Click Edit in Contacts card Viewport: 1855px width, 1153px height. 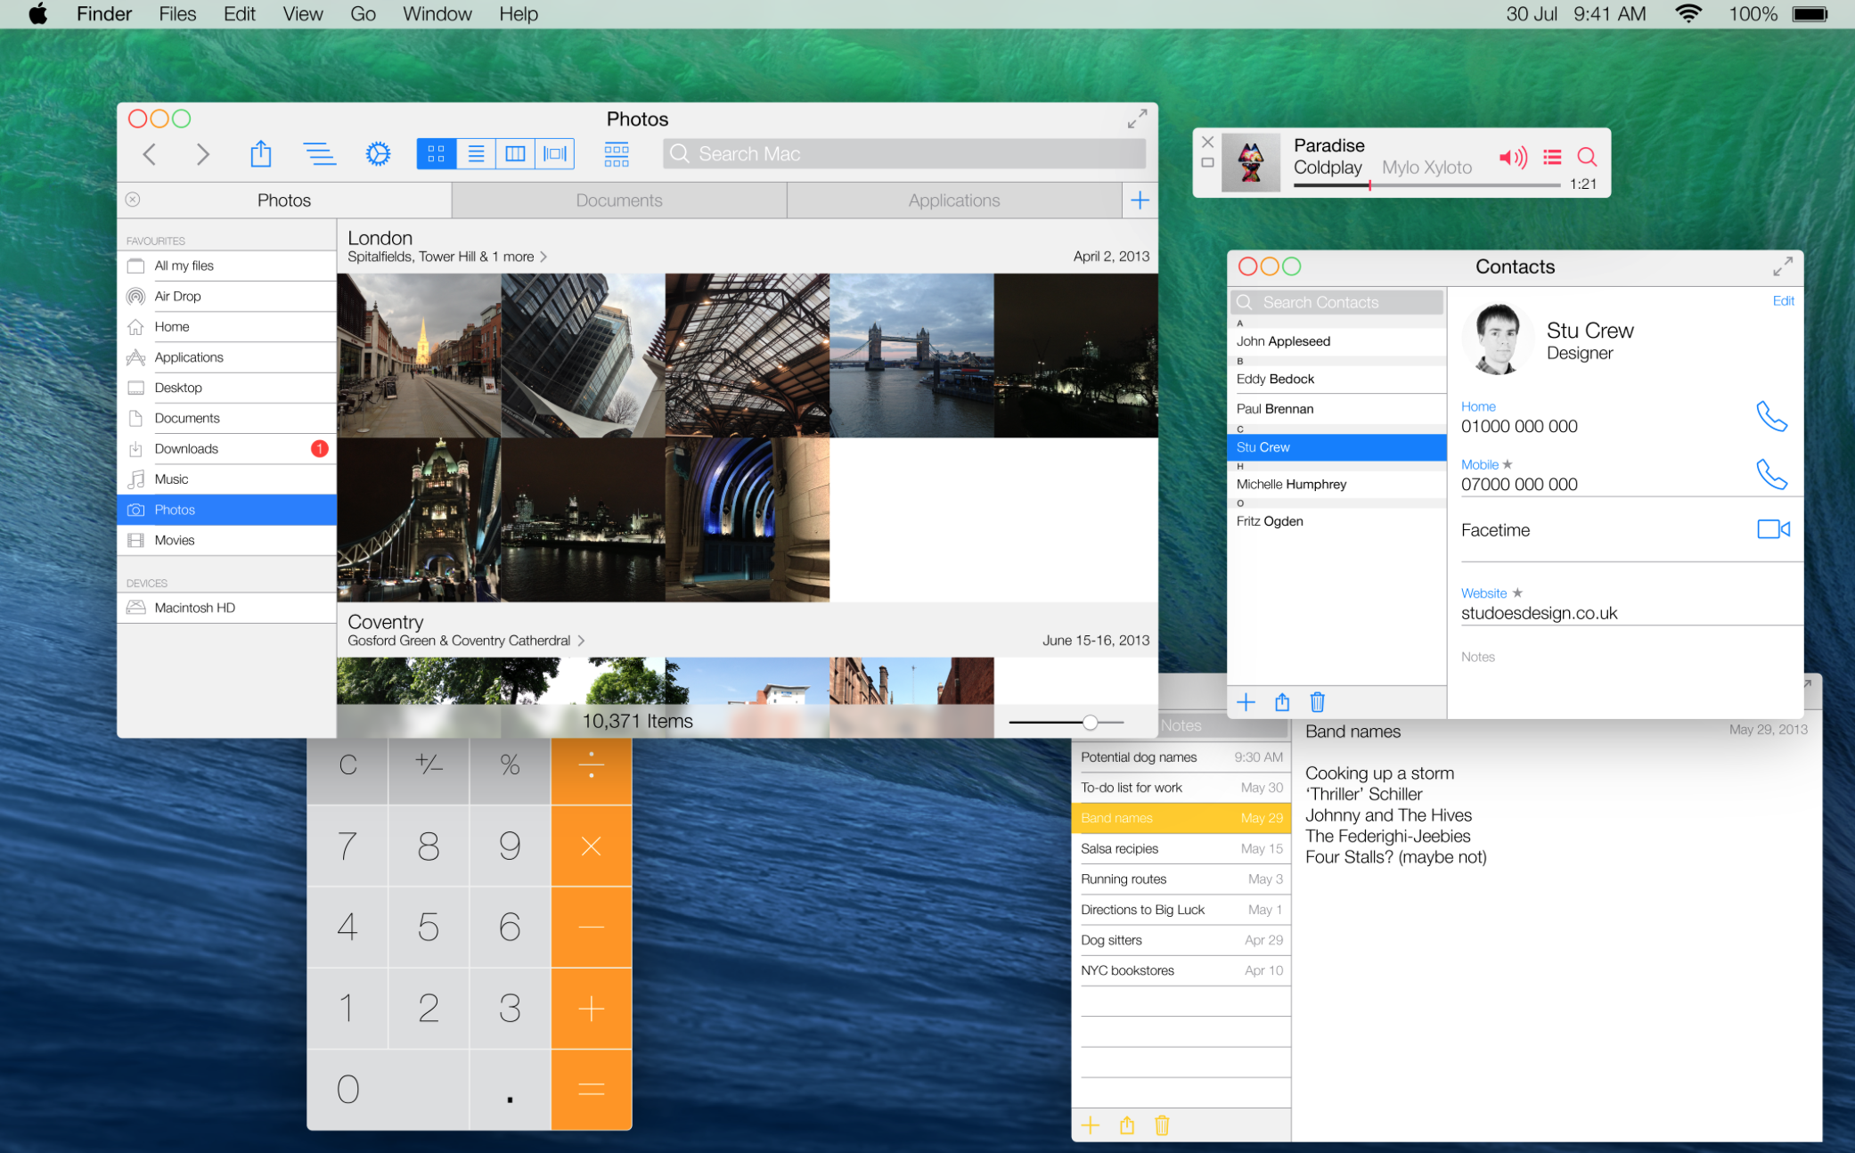[x=1783, y=301]
